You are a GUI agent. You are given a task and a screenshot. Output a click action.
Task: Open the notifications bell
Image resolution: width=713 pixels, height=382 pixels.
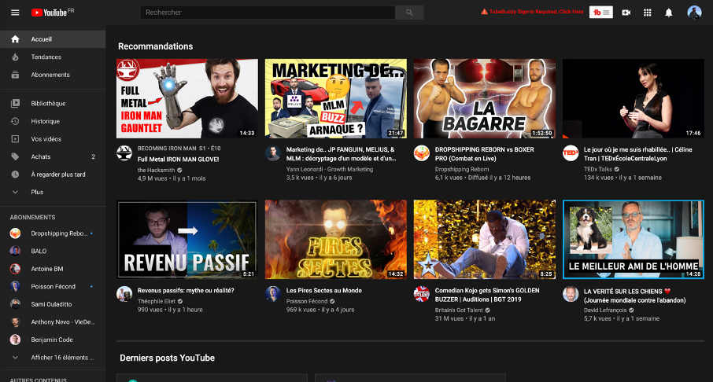[668, 13]
